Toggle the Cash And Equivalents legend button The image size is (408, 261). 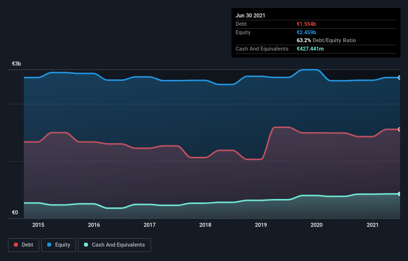pos(114,245)
